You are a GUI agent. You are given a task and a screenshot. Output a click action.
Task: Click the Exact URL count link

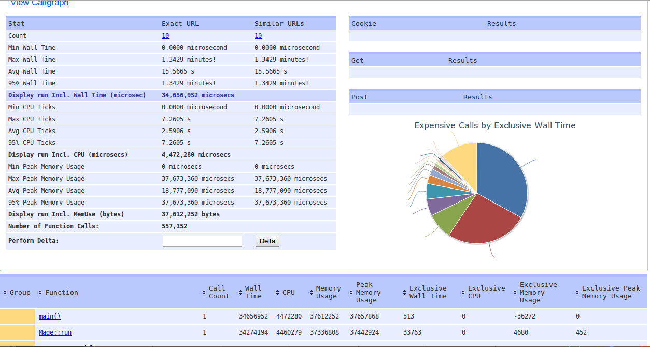click(x=165, y=36)
